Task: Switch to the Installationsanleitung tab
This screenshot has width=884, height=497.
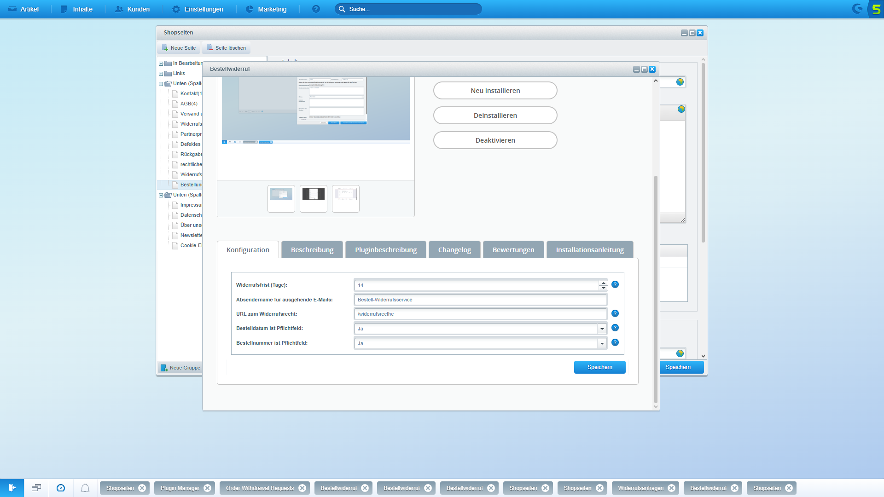Action: click(x=590, y=250)
